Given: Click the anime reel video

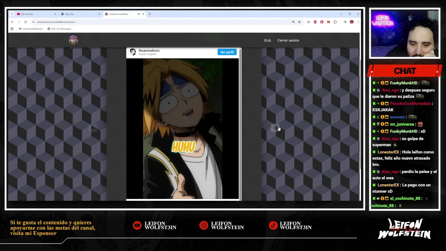Looking at the screenshot, I should coord(183,129).
